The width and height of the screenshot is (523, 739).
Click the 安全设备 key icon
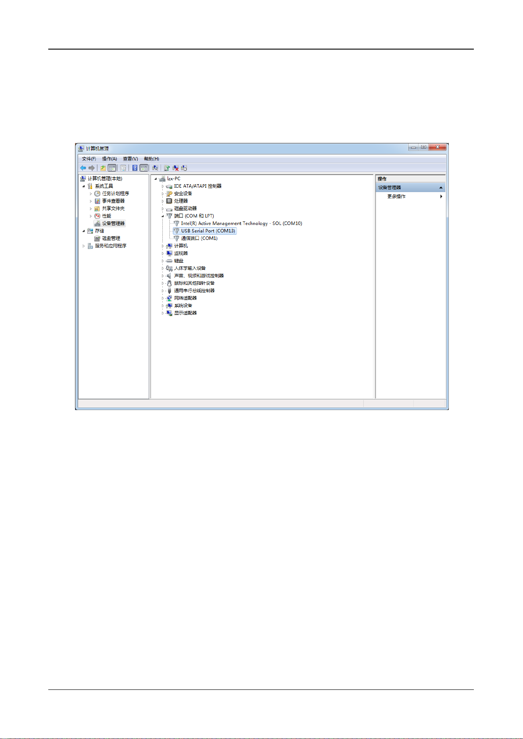(169, 193)
